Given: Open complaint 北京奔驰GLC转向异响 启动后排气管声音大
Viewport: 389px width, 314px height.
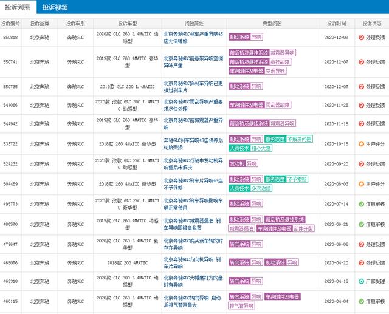Looking at the screenshot, I should 193,301.
